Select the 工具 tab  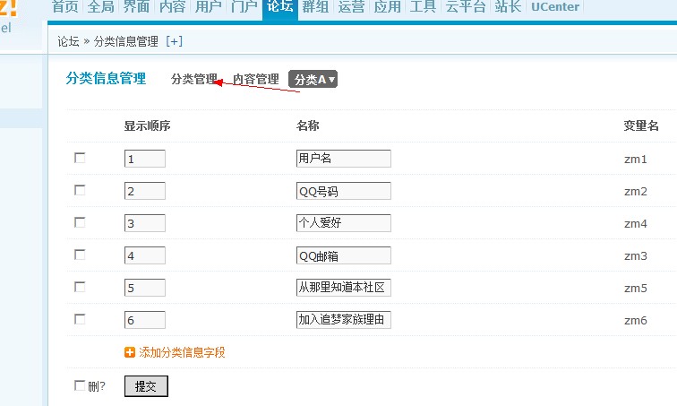pyautogui.click(x=423, y=6)
